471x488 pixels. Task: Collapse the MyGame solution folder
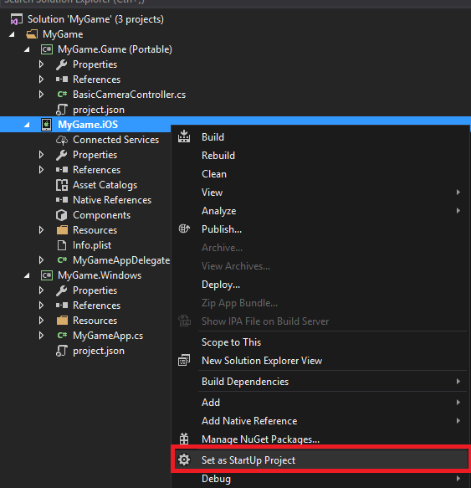tap(13, 34)
